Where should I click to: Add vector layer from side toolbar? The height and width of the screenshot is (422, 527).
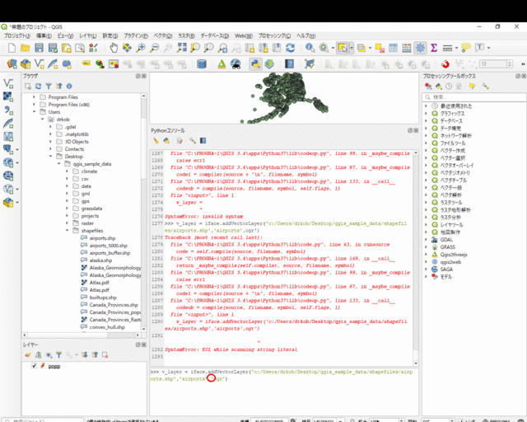(x=8, y=82)
